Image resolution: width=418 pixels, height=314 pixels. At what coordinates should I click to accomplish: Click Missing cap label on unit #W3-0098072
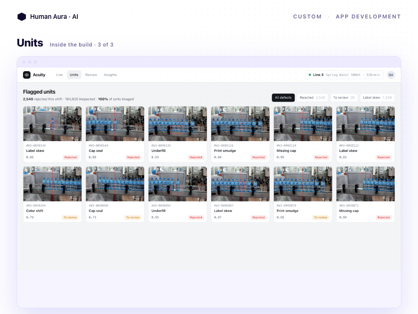pyautogui.click(x=349, y=211)
